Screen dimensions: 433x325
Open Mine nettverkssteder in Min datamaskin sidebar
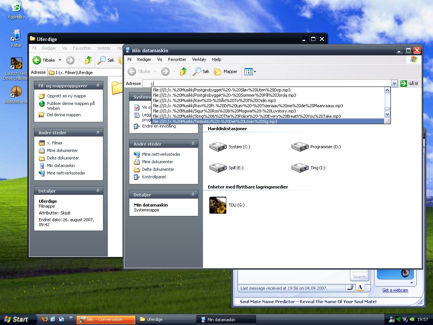(x=161, y=154)
